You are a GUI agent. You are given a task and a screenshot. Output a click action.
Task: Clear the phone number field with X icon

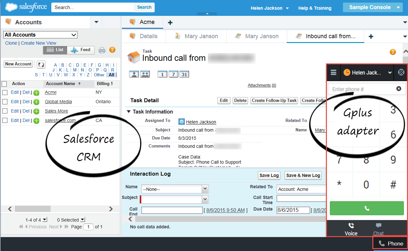pos(399,89)
